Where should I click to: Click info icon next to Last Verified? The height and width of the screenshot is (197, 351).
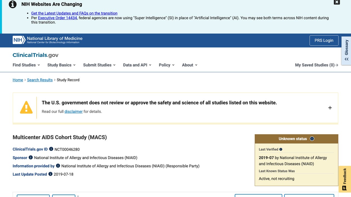click(281, 149)
